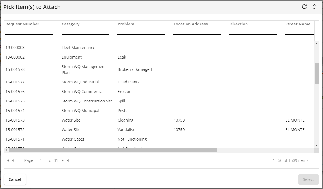The image size is (323, 189).
Task: Click the Cancel button
Action: (x=15, y=179)
